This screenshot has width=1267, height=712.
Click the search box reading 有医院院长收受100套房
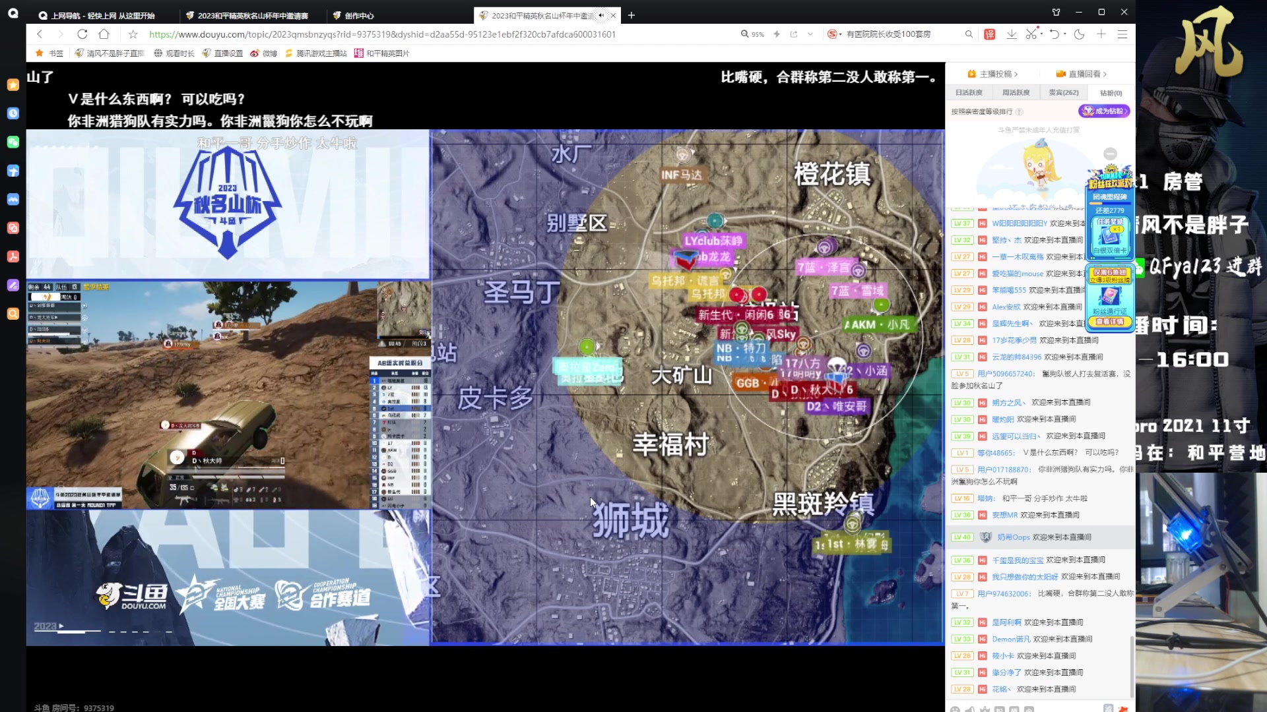tap(888, 34)
